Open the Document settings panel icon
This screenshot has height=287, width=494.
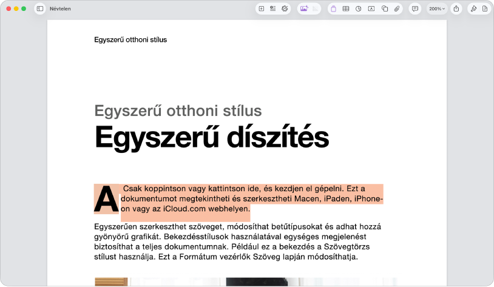[x=485, y=9]
